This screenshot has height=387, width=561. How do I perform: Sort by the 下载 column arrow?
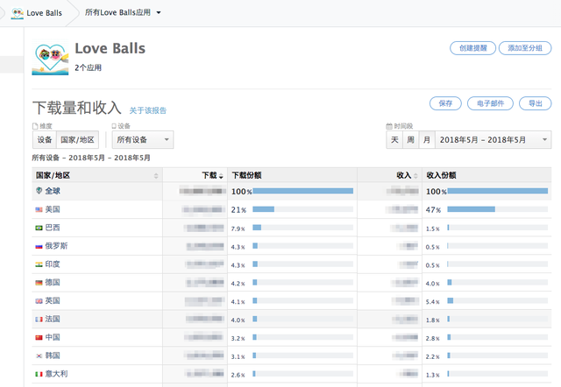[x=221, y=176]
